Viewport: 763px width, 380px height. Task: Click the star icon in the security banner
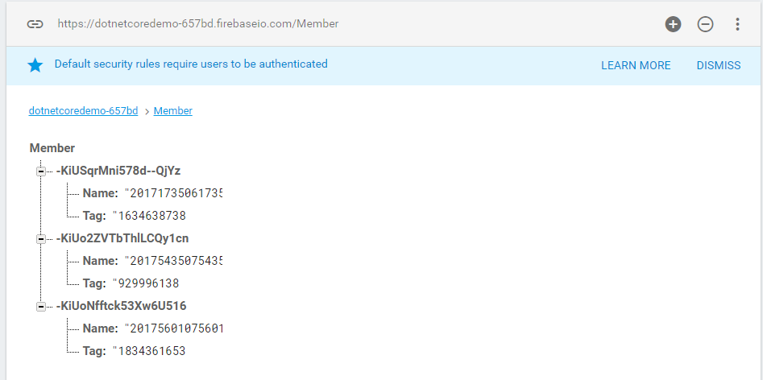pyautogui.click(x=35, y=65)
